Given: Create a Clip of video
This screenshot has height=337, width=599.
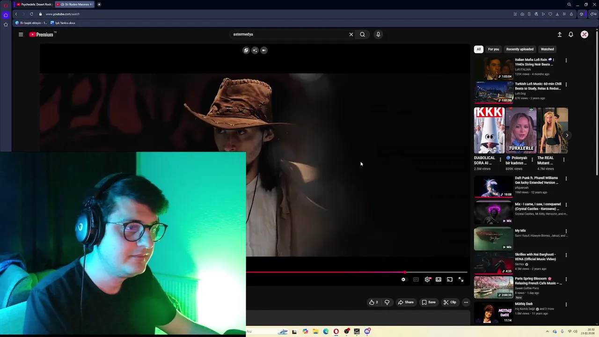Looking at the screenshot, I should click(450, 302).
